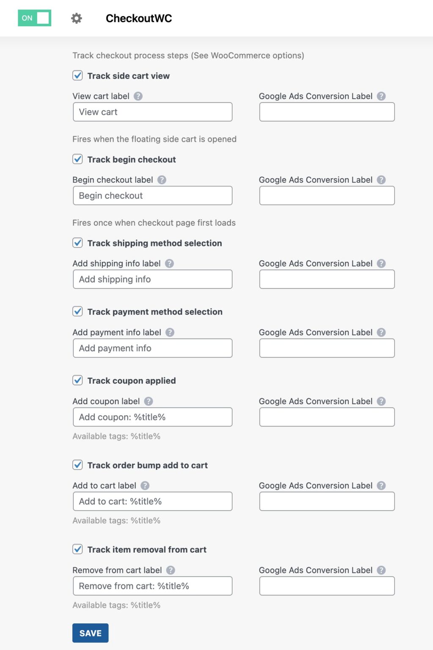Open help for Begin checkout label
Screen dimensions: 433x650
(x=162, y=180)
